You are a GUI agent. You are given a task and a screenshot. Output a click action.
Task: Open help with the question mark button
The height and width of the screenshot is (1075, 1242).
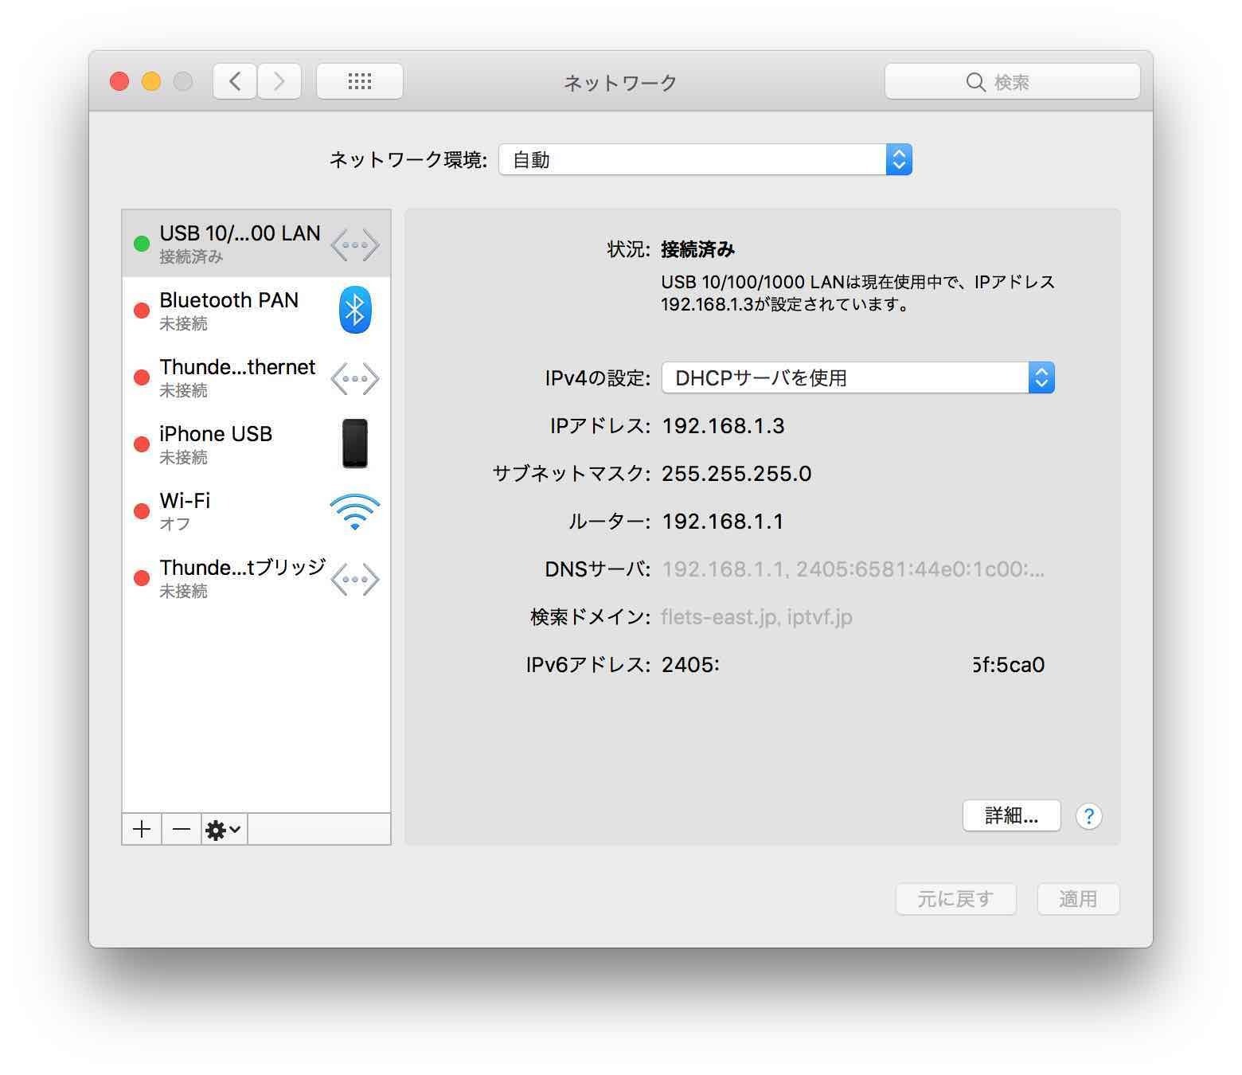point(1088,816)
